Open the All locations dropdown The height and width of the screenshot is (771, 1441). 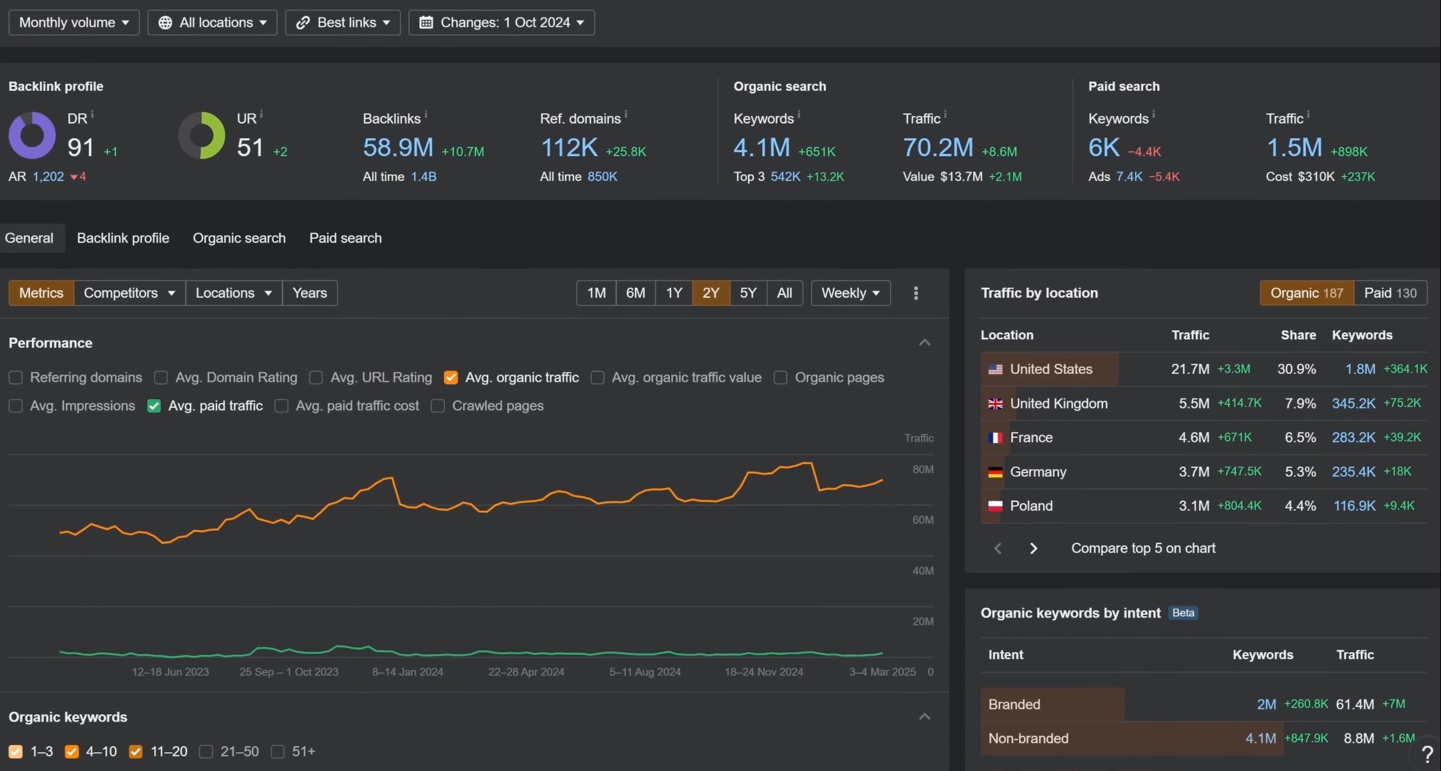212,23
